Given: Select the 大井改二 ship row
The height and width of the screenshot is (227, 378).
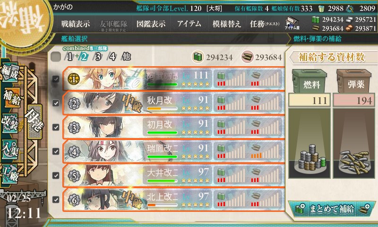Looking at the screenshot, I should point(173,175).
